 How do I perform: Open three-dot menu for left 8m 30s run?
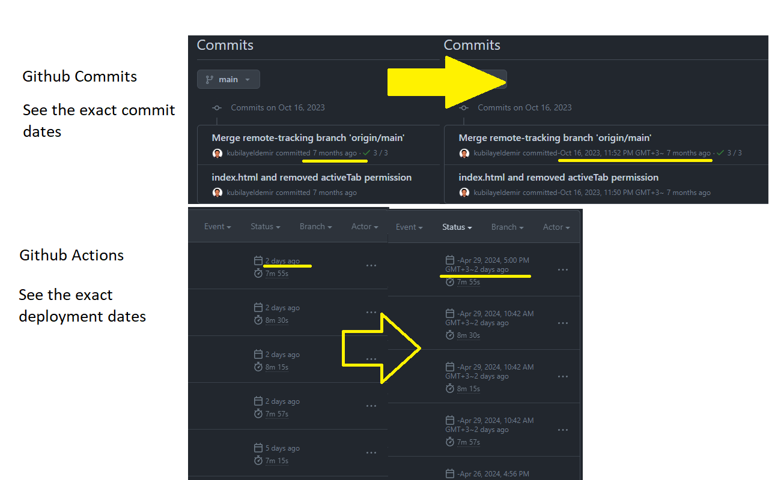click(371, 313)
